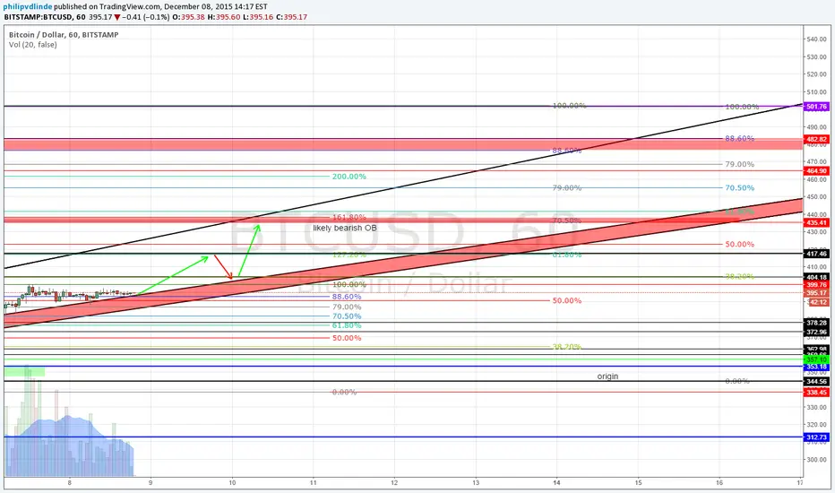Image resolution: width=835 pixels, height=493 pixels.
Task: Click the purple 501.76 price label
Action: point(816,107)
